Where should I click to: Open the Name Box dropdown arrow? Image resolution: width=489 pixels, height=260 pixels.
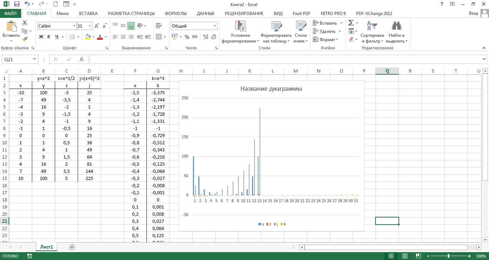(35, 59)
